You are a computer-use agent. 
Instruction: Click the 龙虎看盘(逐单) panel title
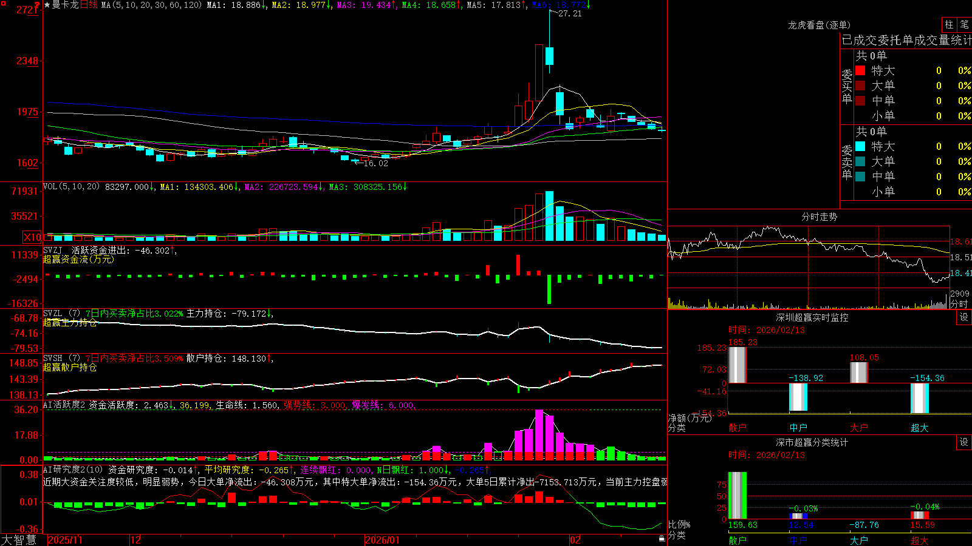[819, 25]
